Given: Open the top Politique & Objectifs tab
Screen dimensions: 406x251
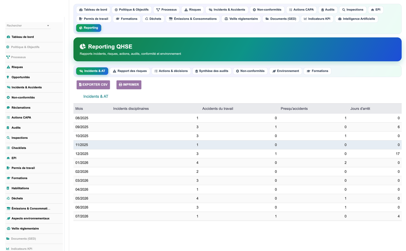Looking at the screenshot, I should click(x=131, y=10).
